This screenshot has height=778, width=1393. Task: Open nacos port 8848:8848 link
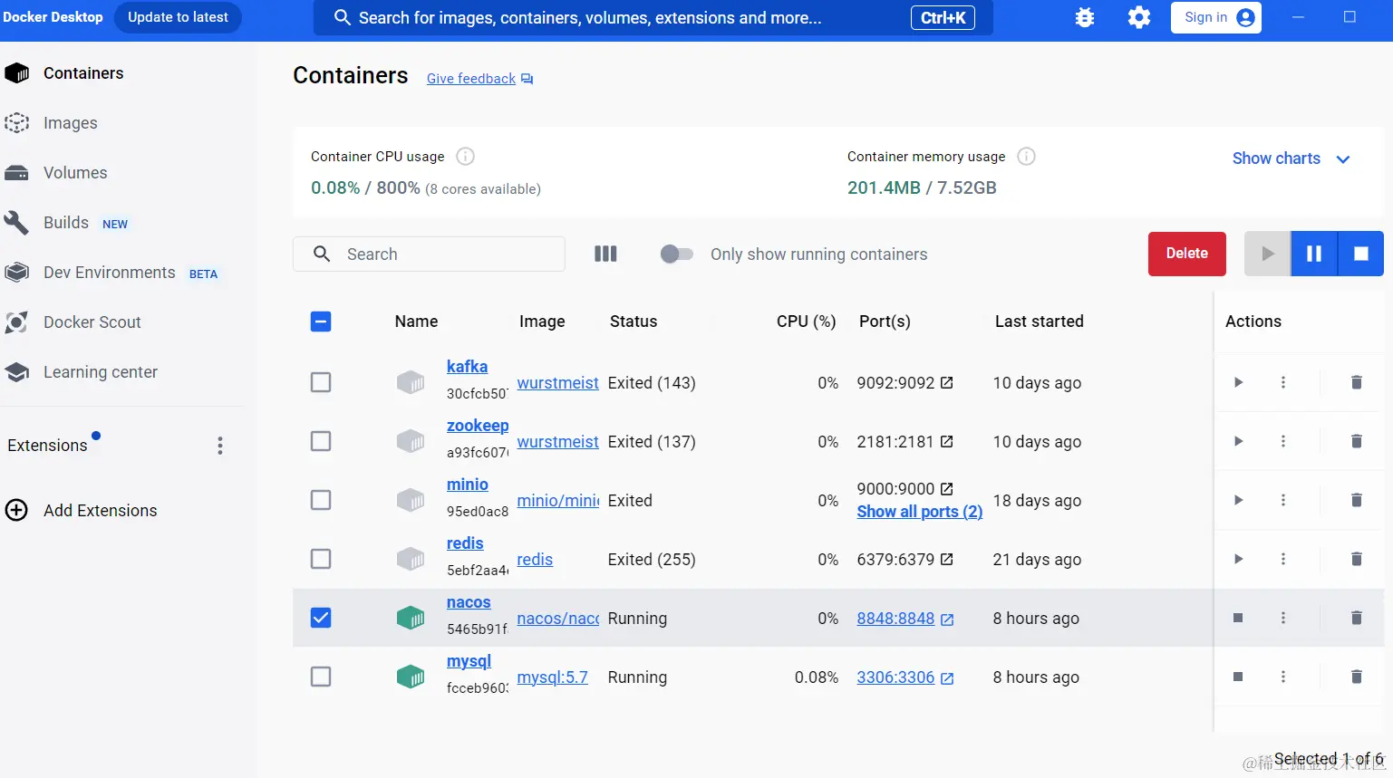(x=895, y=619)
